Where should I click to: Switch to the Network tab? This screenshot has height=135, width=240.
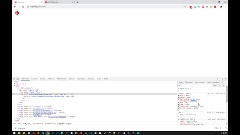[51, 79]
